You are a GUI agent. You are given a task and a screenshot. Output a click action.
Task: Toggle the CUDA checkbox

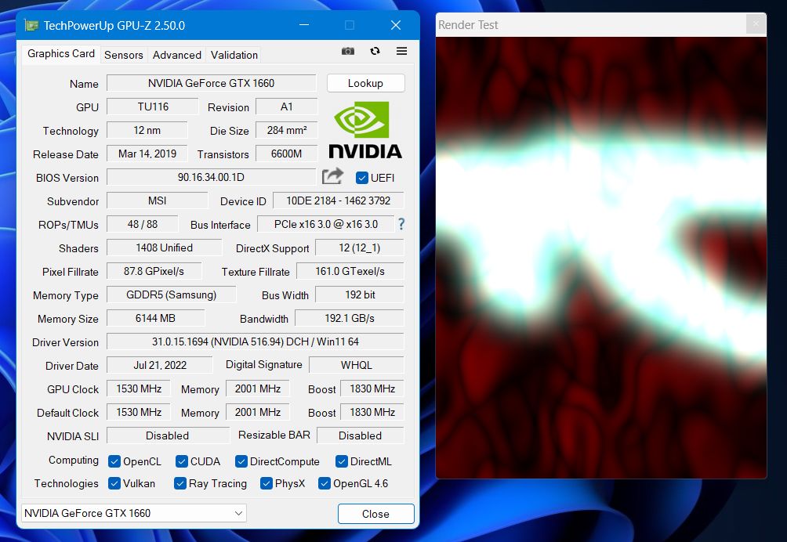(x=182, y=461)
